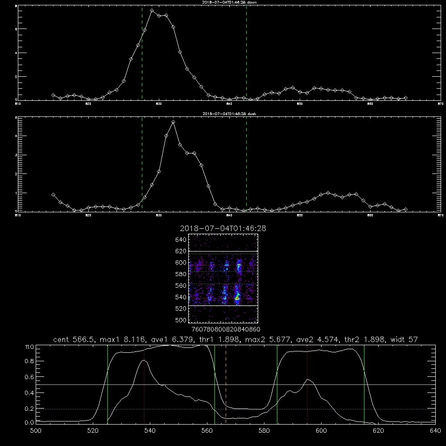Screen dimensions: 446x446
Task: Click the 580 label on the heatmap y-axis
Action: click(x=181, y=274)
